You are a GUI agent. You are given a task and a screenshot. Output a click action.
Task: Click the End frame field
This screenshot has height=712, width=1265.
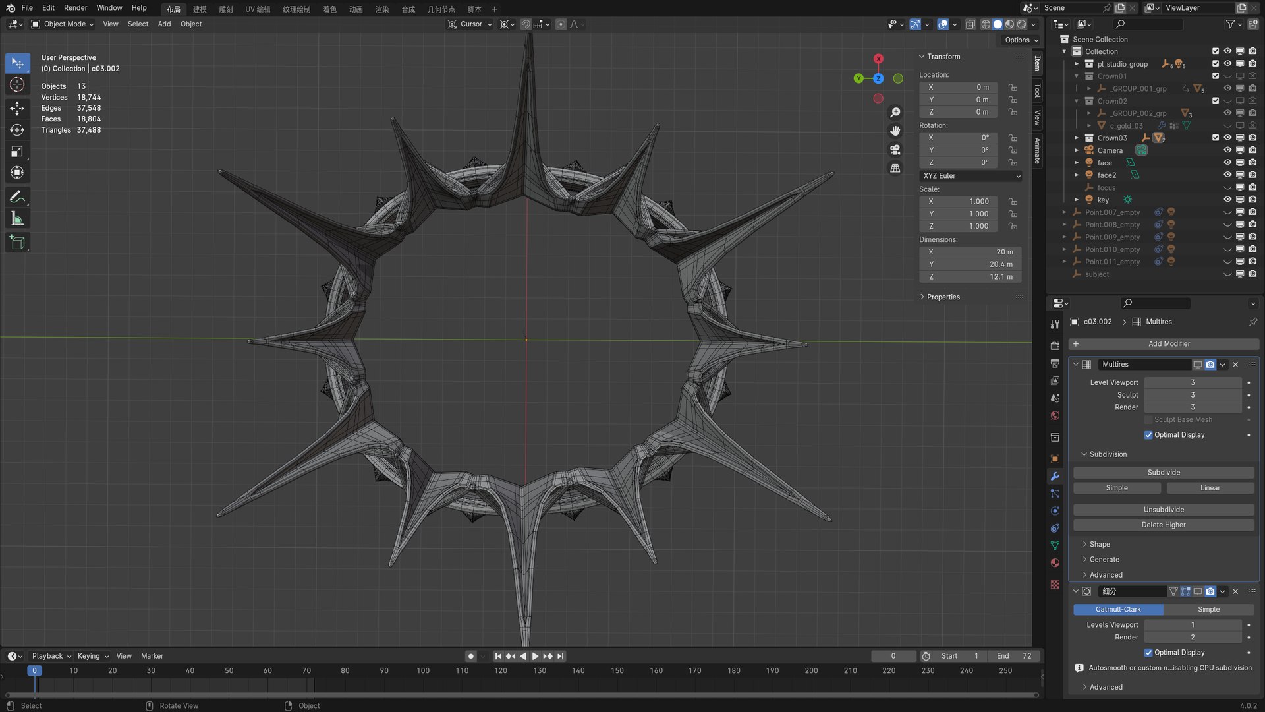[x=1014, y=657]
